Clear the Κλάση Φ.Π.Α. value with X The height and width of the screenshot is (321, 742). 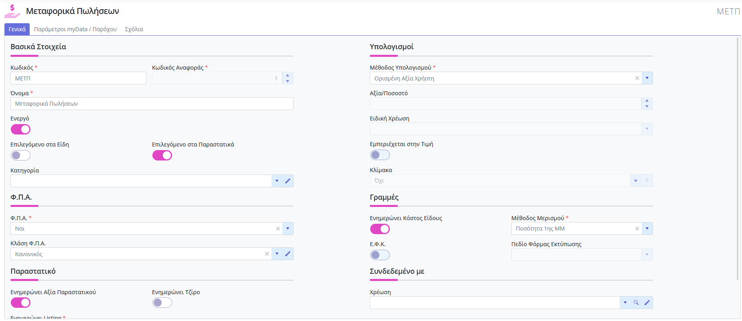tap(267, 254)
